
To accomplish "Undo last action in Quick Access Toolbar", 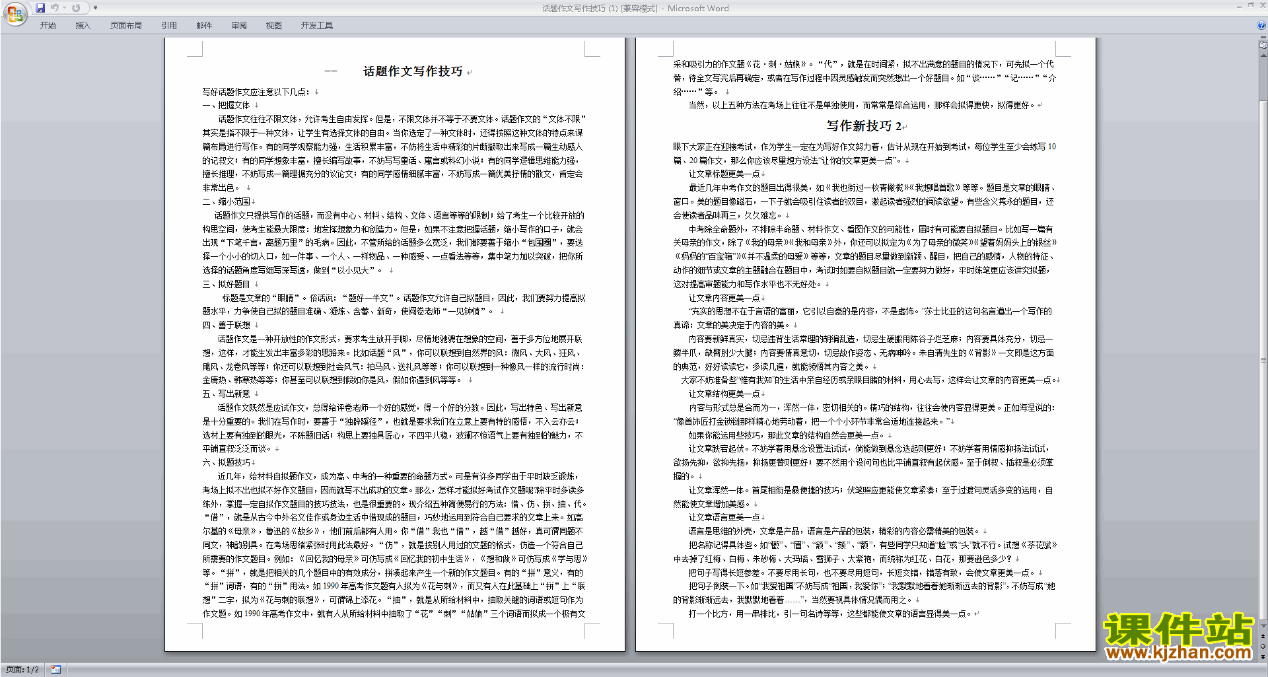I will (x=54, y=8).
